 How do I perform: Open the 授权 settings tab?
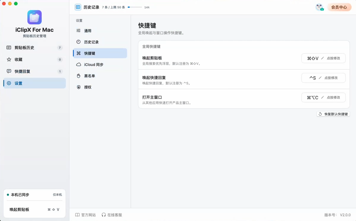[100, 87]
